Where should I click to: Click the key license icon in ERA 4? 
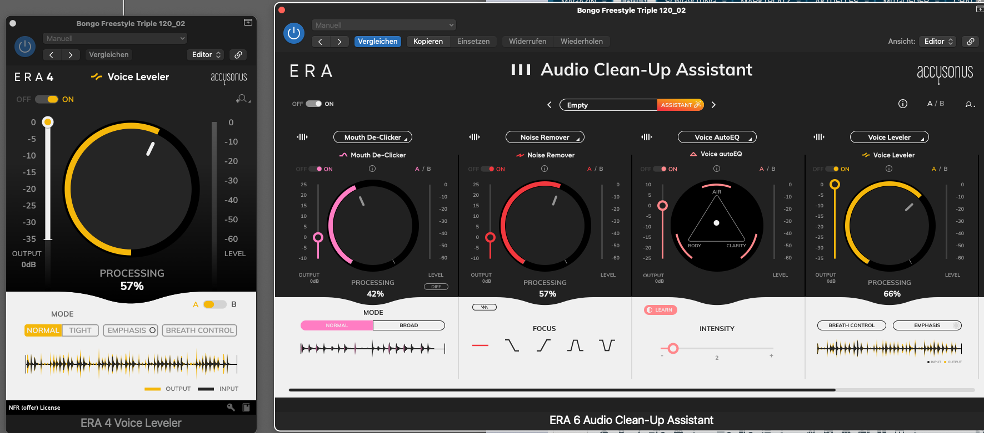point(231,407)
